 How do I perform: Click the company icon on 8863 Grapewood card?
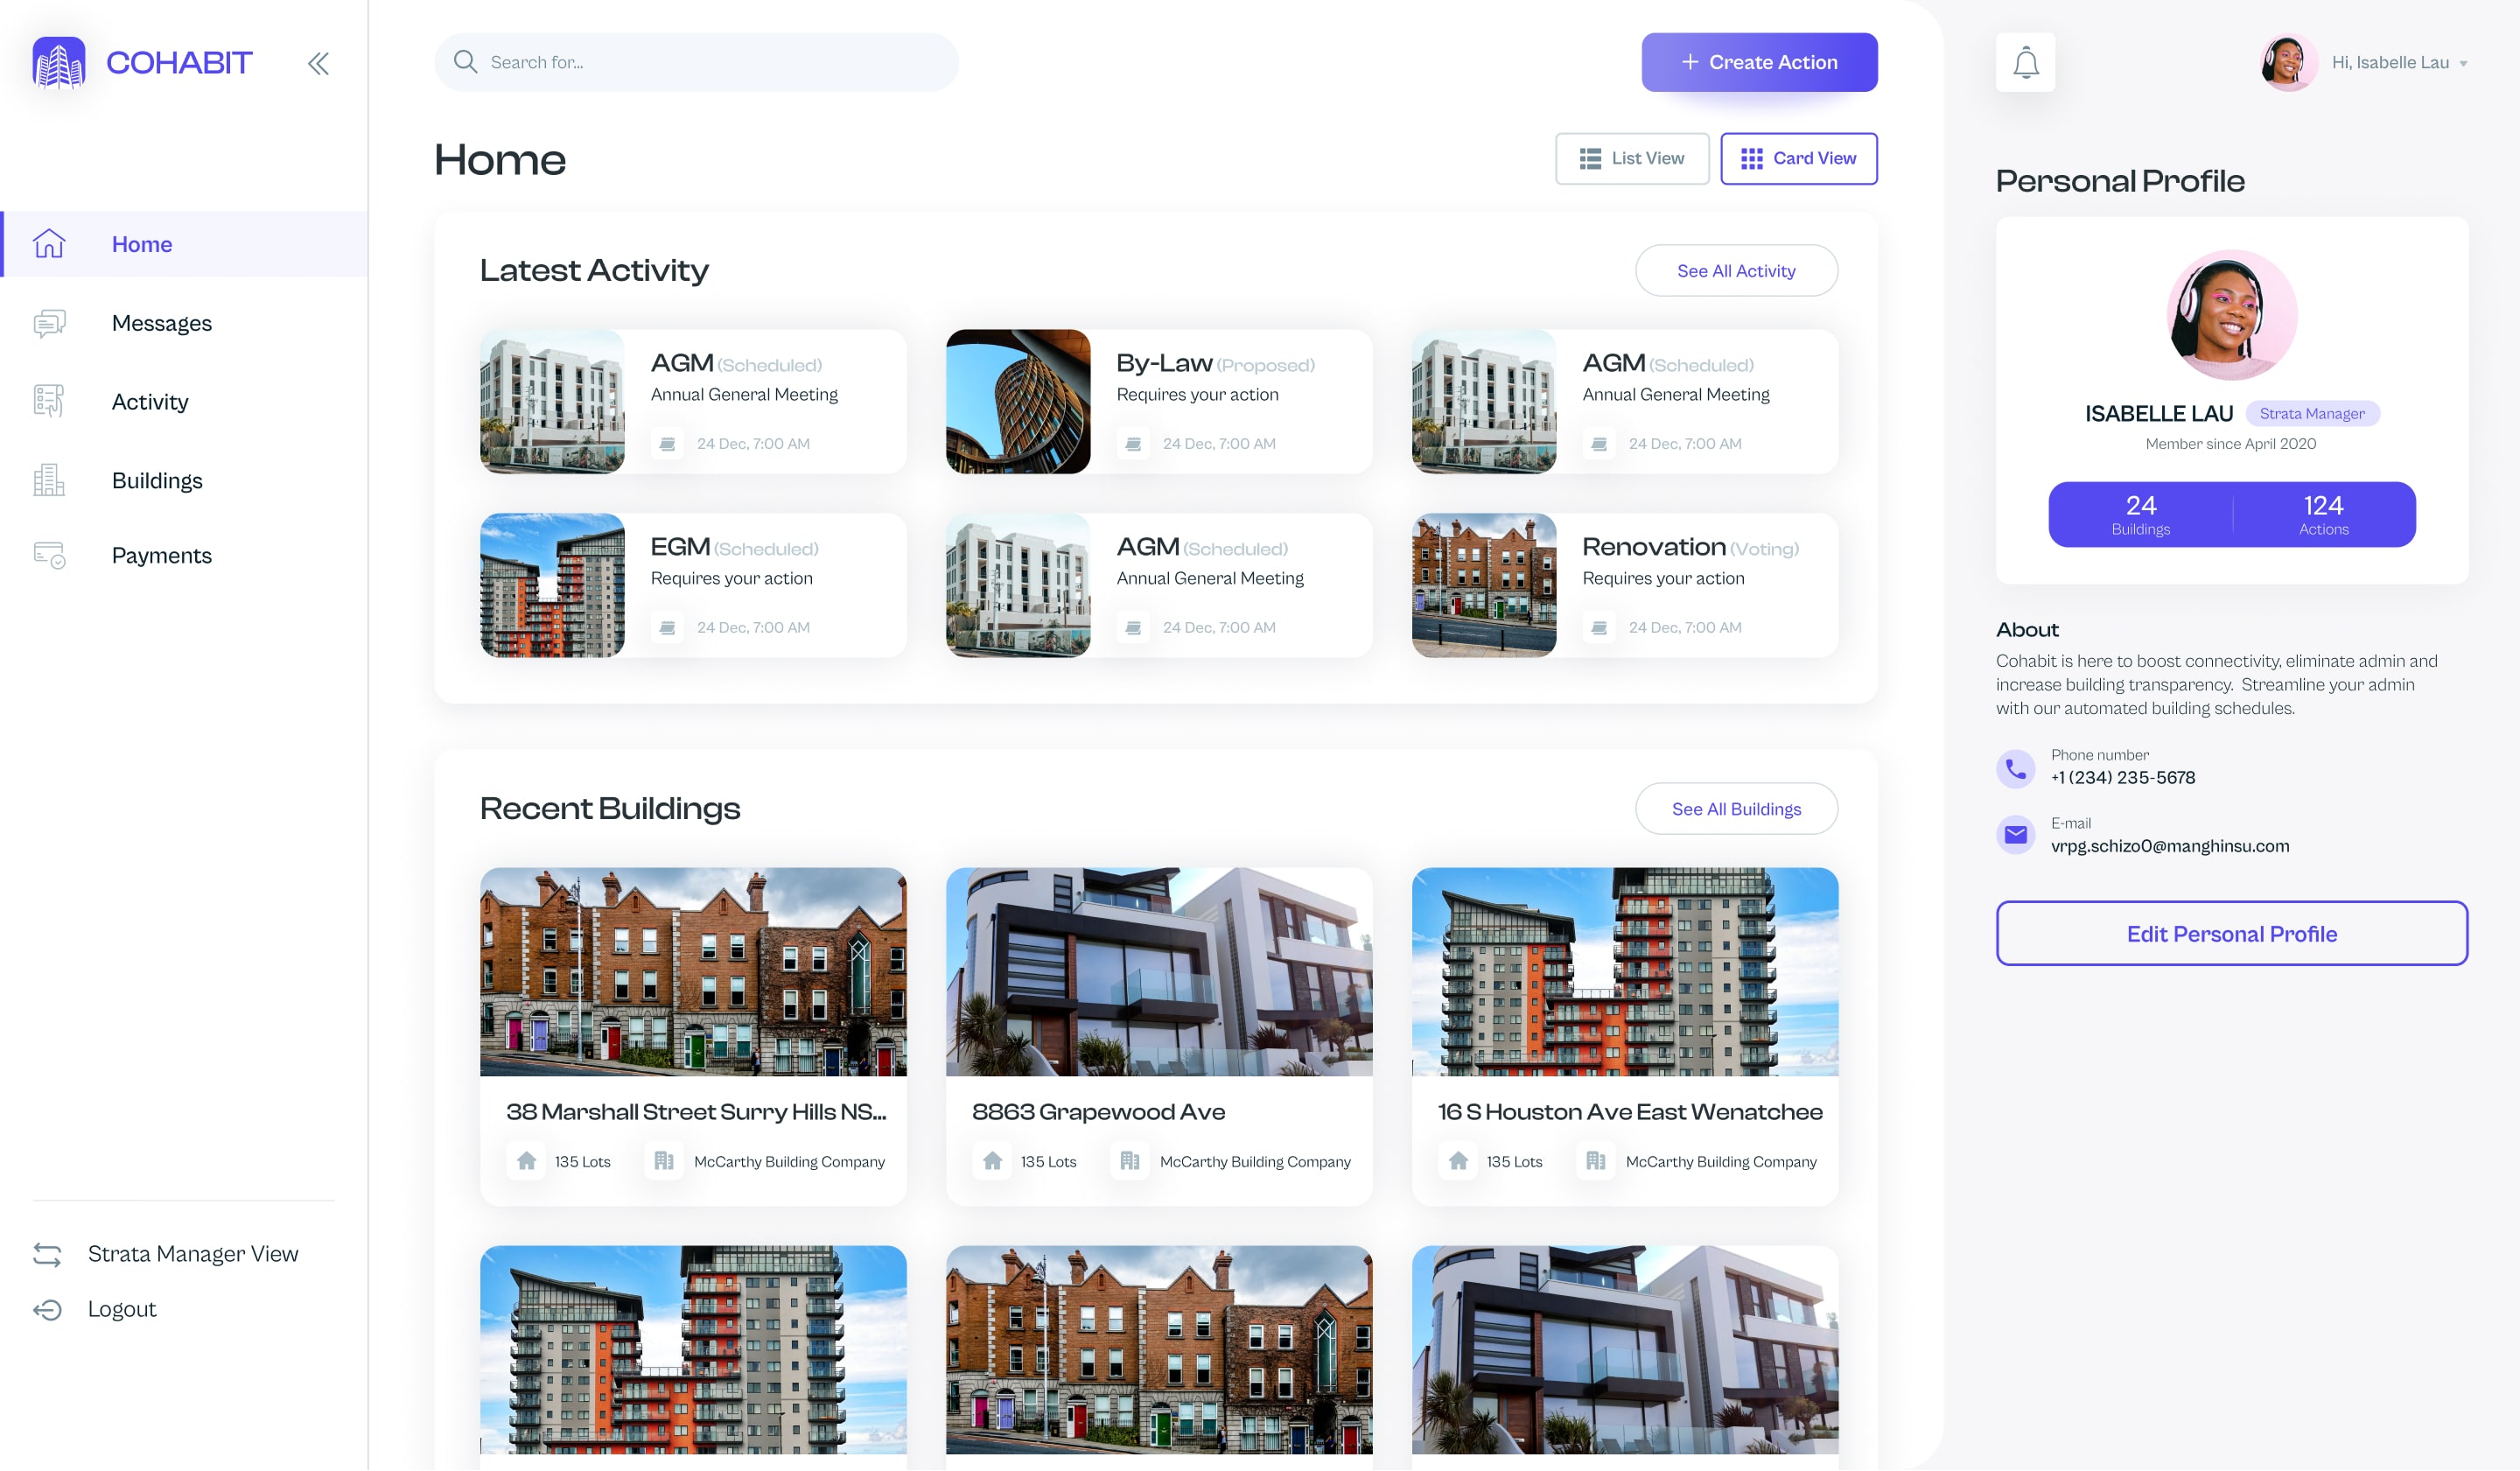click(1130, 1161)
